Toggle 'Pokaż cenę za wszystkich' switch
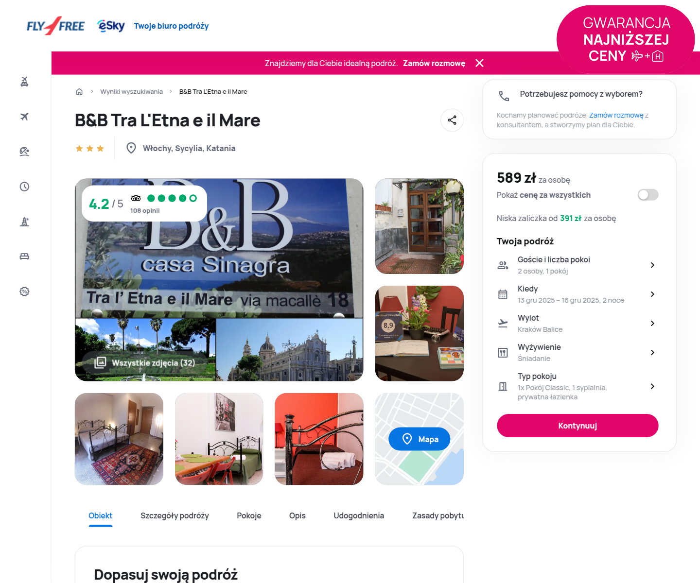Screen dimensions: 700x583 (648, 195)
